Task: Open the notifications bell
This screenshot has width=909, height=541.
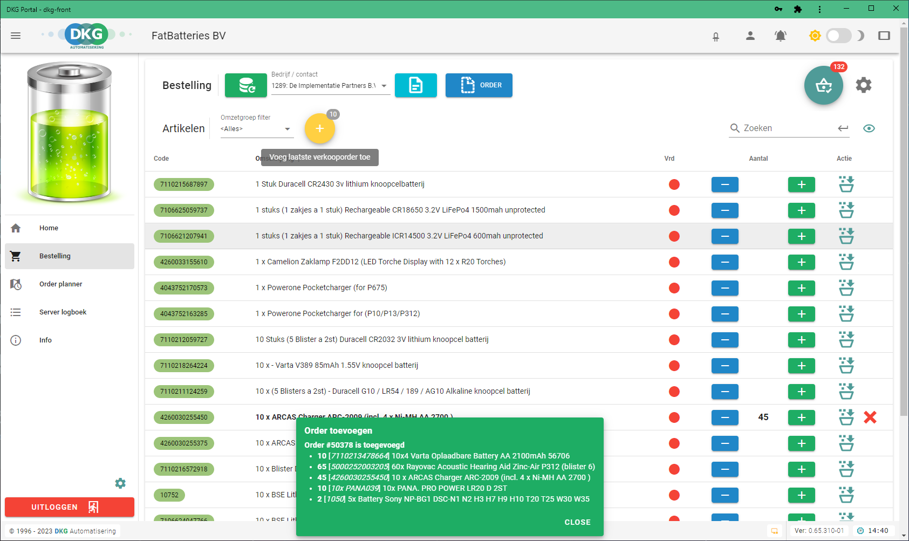Action: coord(781,36)
